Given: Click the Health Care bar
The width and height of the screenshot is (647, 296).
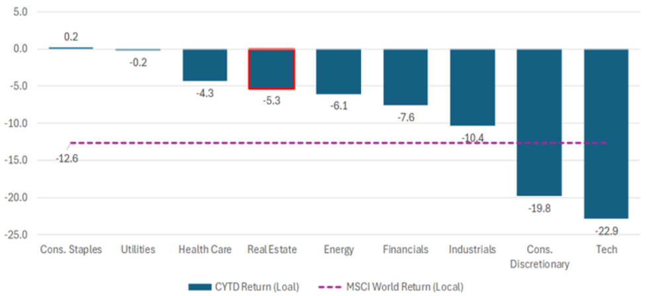Looking at the screenshot, I should pos(205,65).
